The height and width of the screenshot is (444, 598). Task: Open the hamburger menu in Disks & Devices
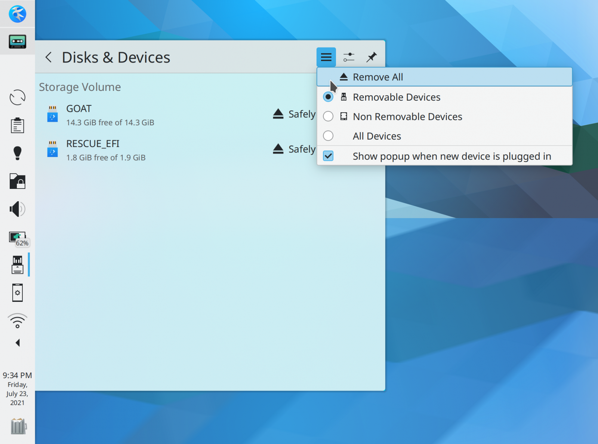click(x=326, y=57)
